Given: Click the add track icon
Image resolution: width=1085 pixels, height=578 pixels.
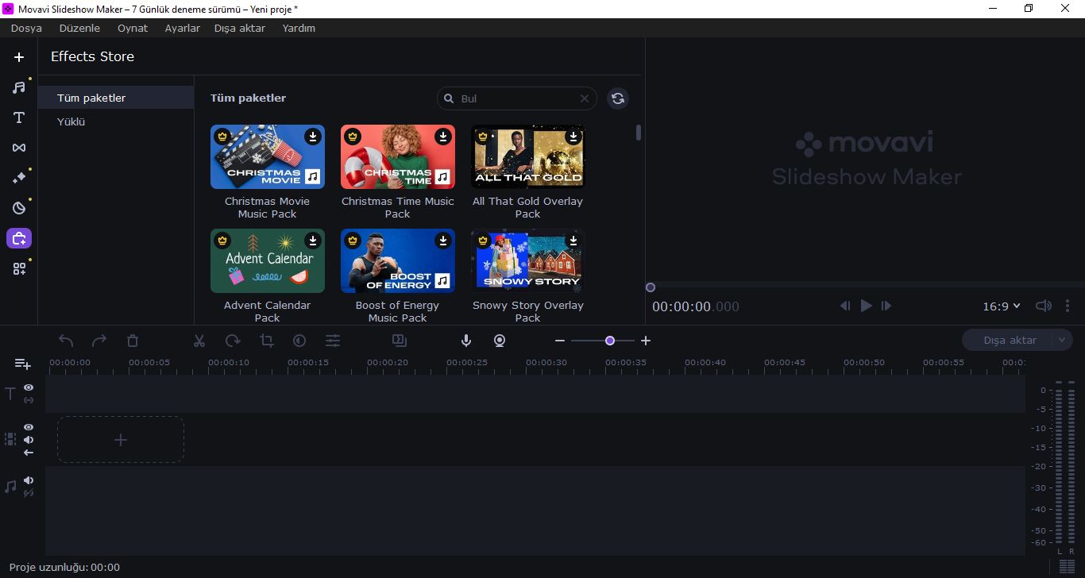Looking at the screenshot, I should pyautogui.click(x=23, y=364).
